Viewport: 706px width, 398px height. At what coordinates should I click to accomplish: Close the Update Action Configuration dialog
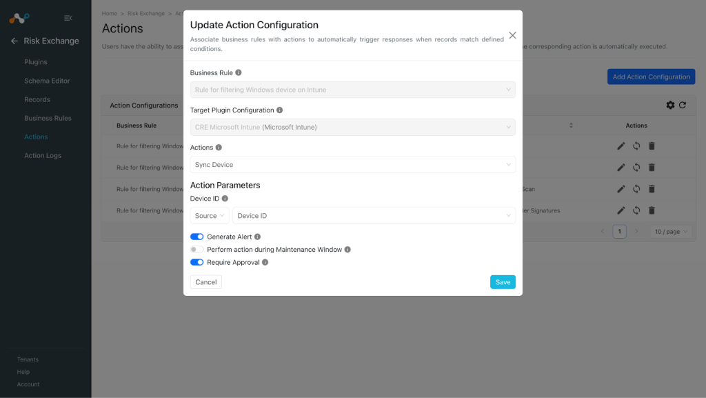[512, 36]
